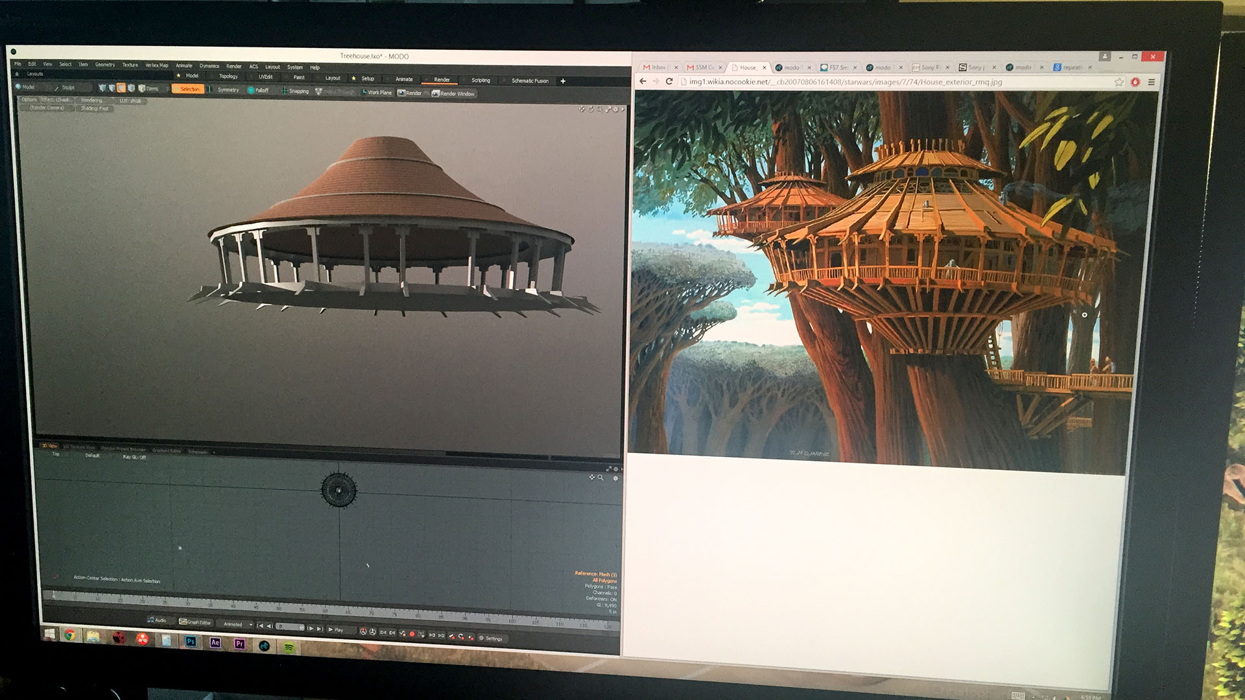Switch to the Topology layout tab

(228, 76)
